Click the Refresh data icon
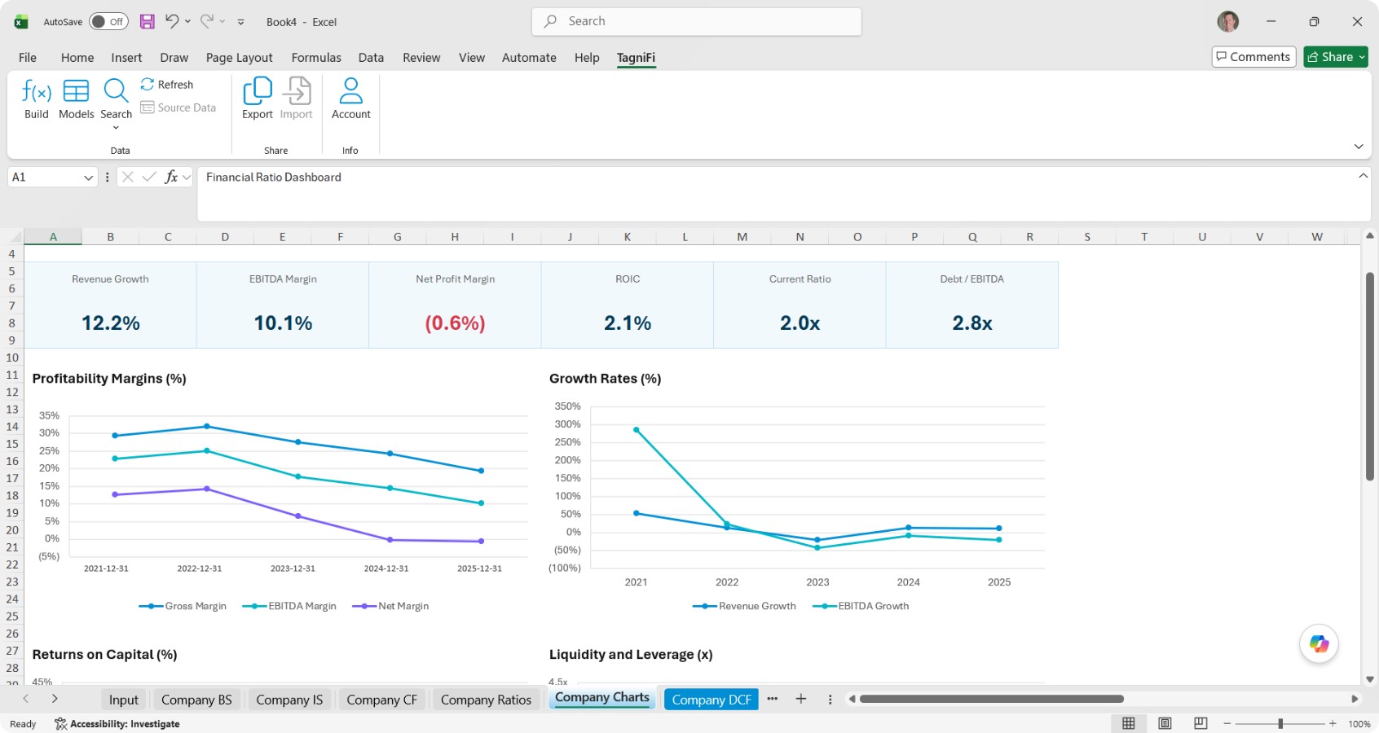The height and width of the screenshot is (733, 1379). point(148,84)
